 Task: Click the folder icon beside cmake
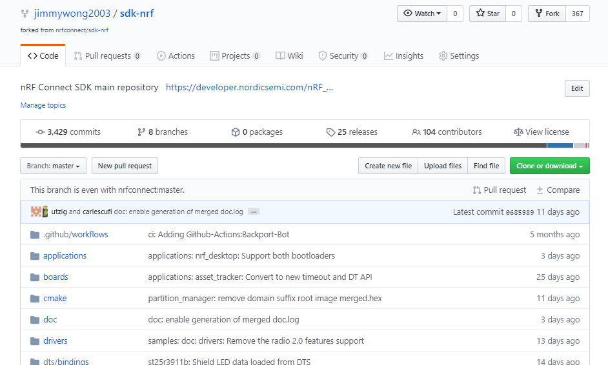35,299
